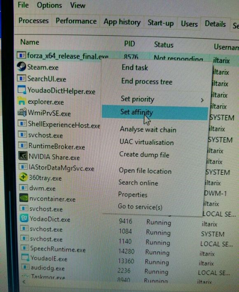239x292 pixels.
Task: Switch to the Start-up tab
Action: click(161, 23)
